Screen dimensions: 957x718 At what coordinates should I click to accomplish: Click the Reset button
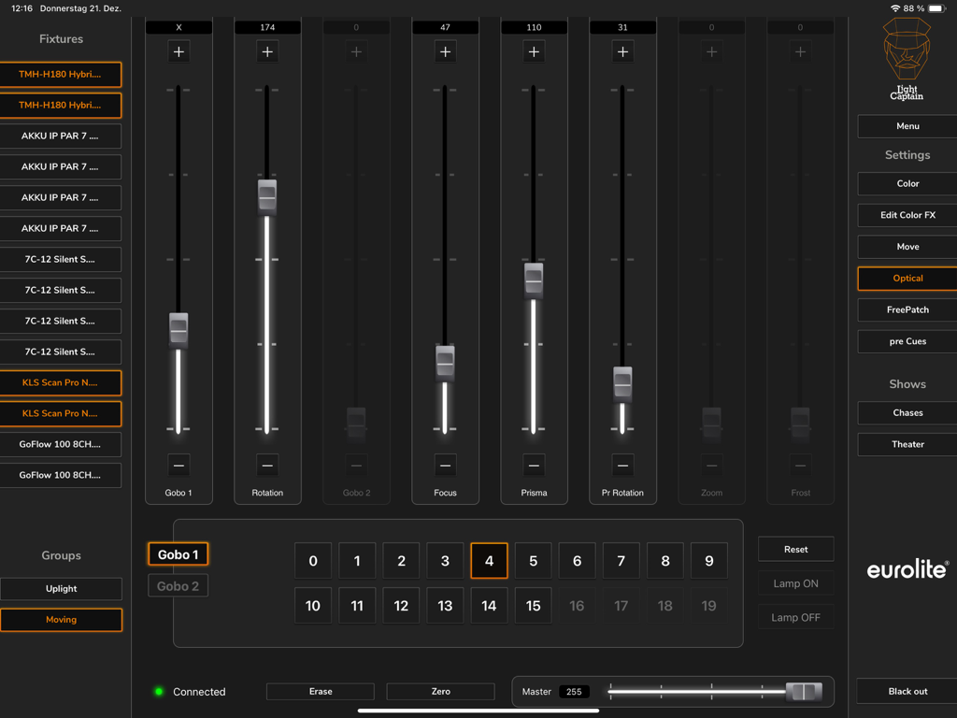click(795, 550)
